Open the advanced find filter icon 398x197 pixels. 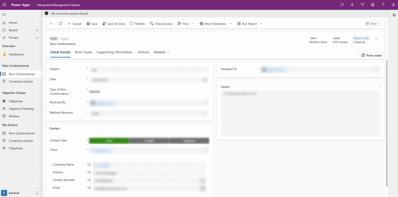coord(362,5)
